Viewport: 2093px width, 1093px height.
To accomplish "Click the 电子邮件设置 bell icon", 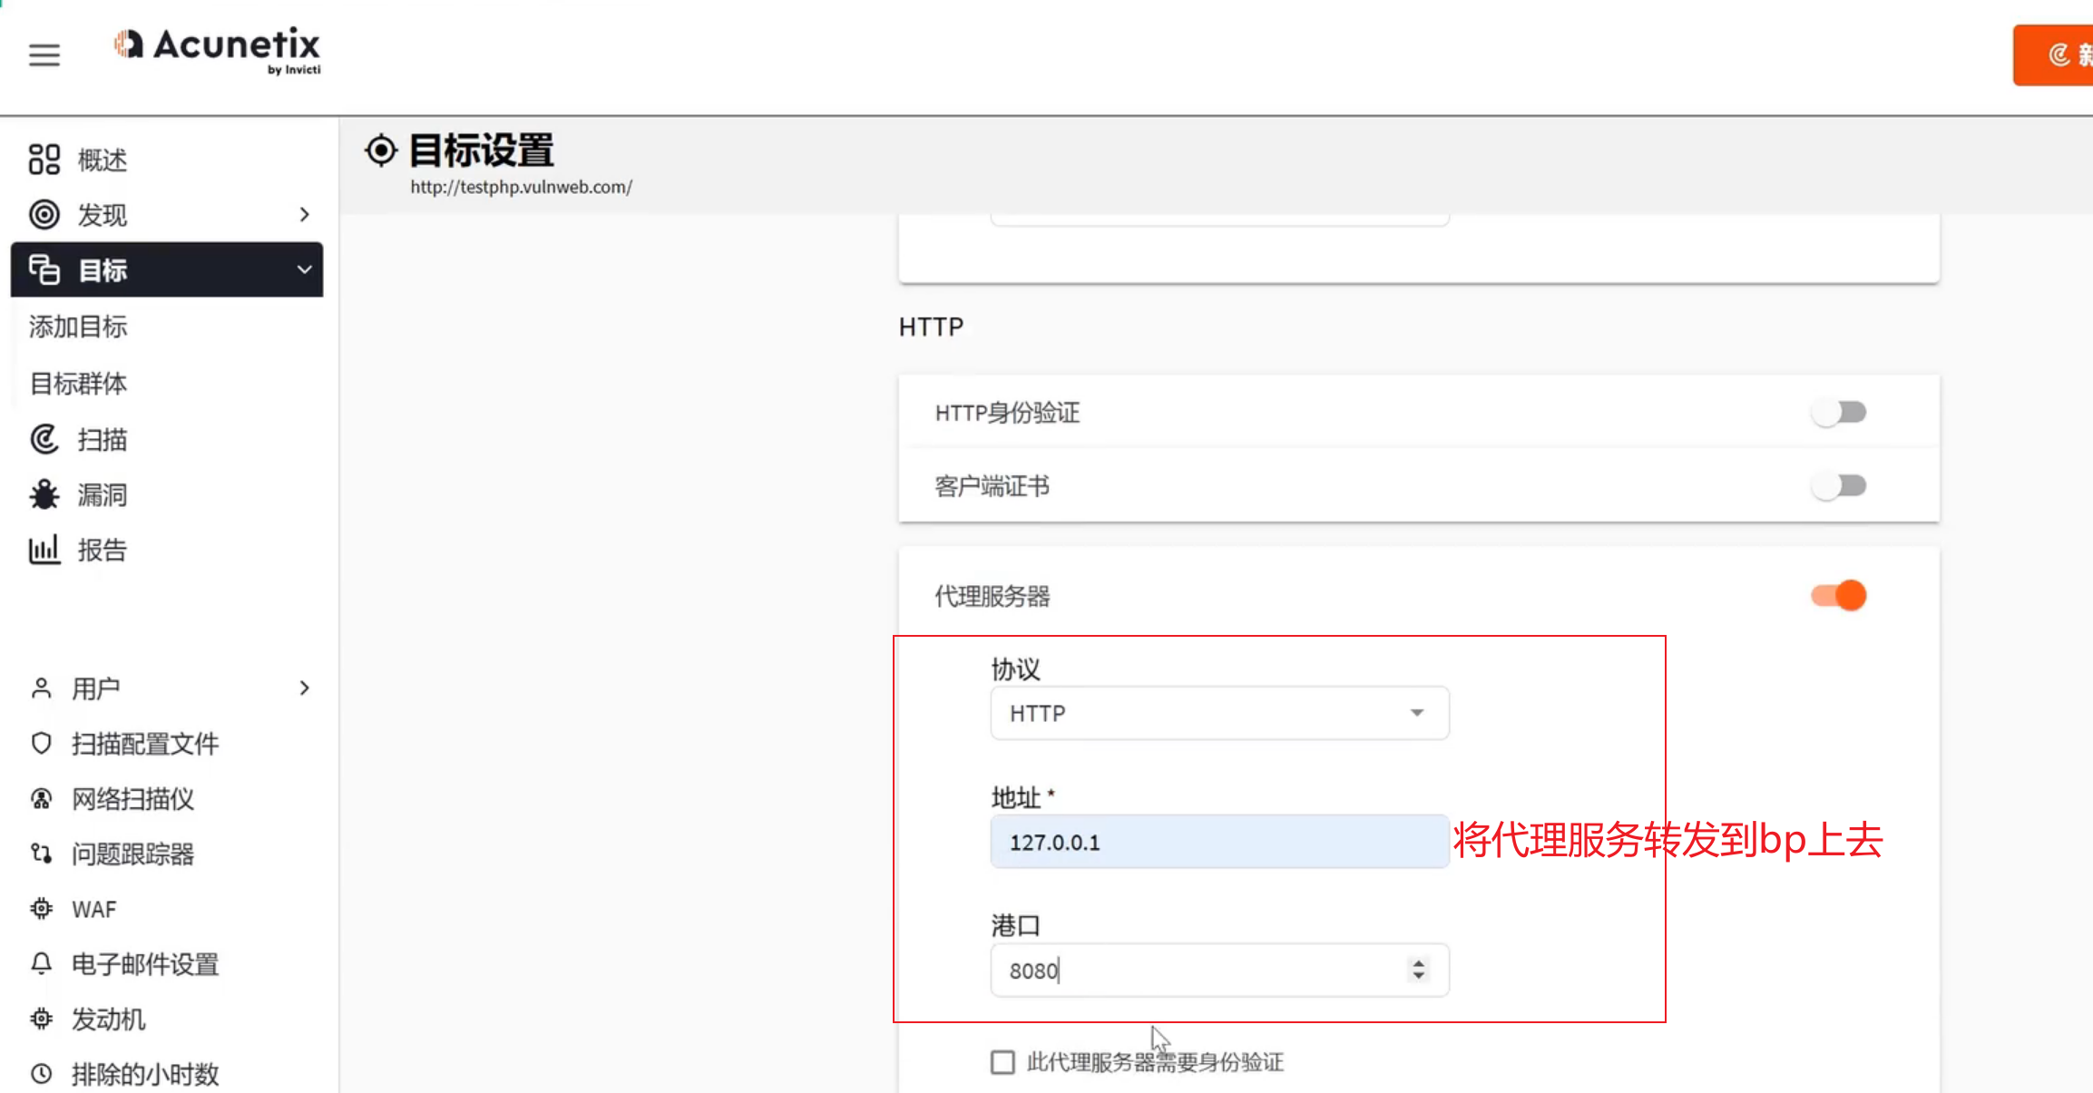I will (41, 963).
